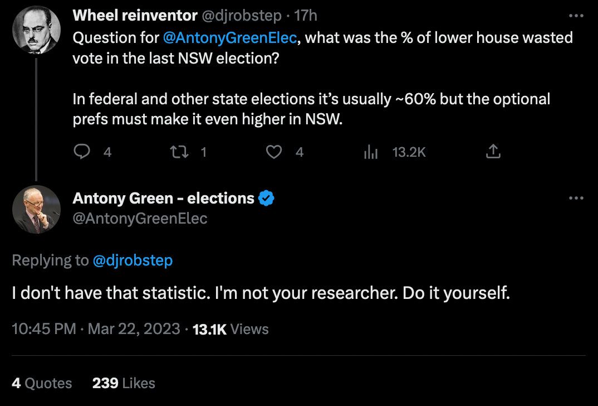
Task: Like the tweet by Wheel reinventor
Action: [274, 151]
